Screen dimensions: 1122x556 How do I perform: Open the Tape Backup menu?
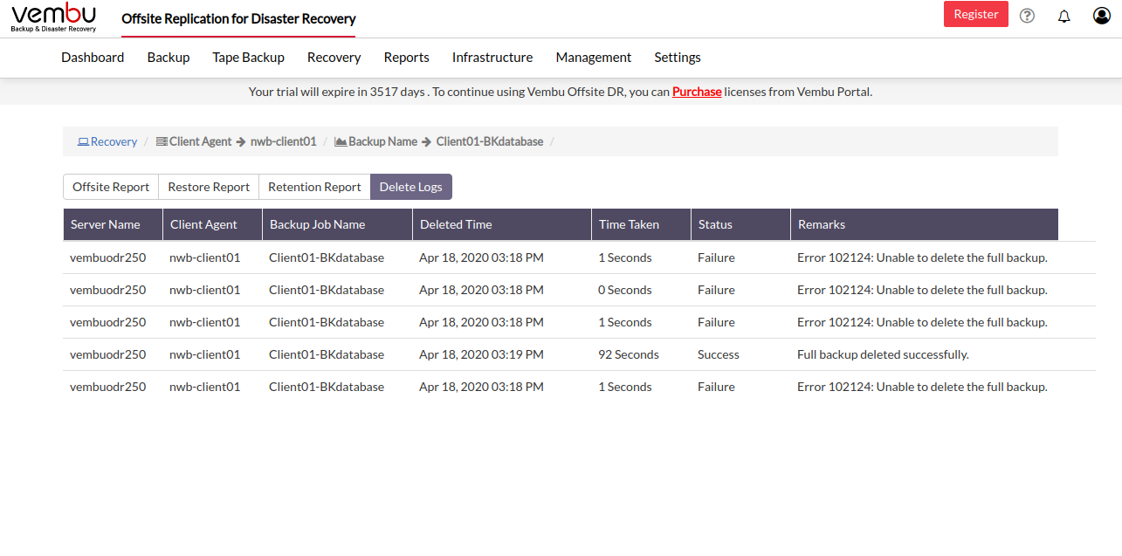pos(248,58)
